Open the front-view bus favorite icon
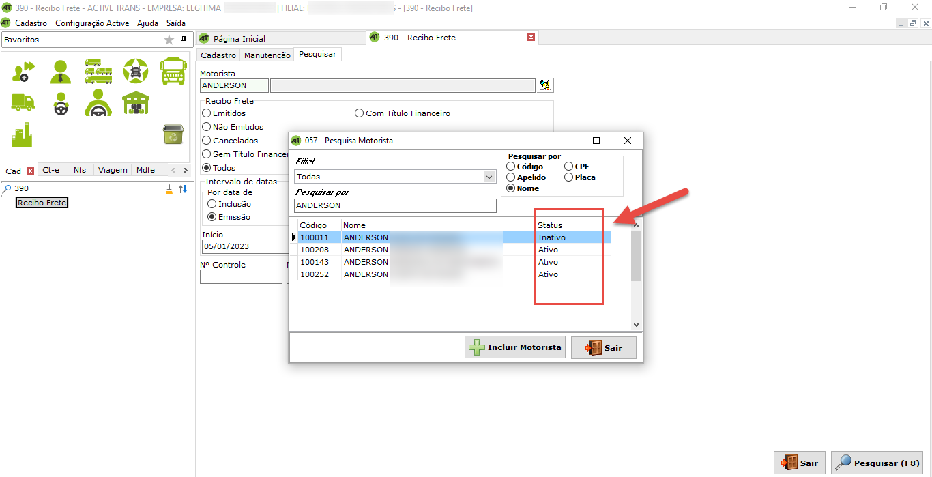Image resolution: width=932 pixels, height=477 pixels. click(173, 71)
